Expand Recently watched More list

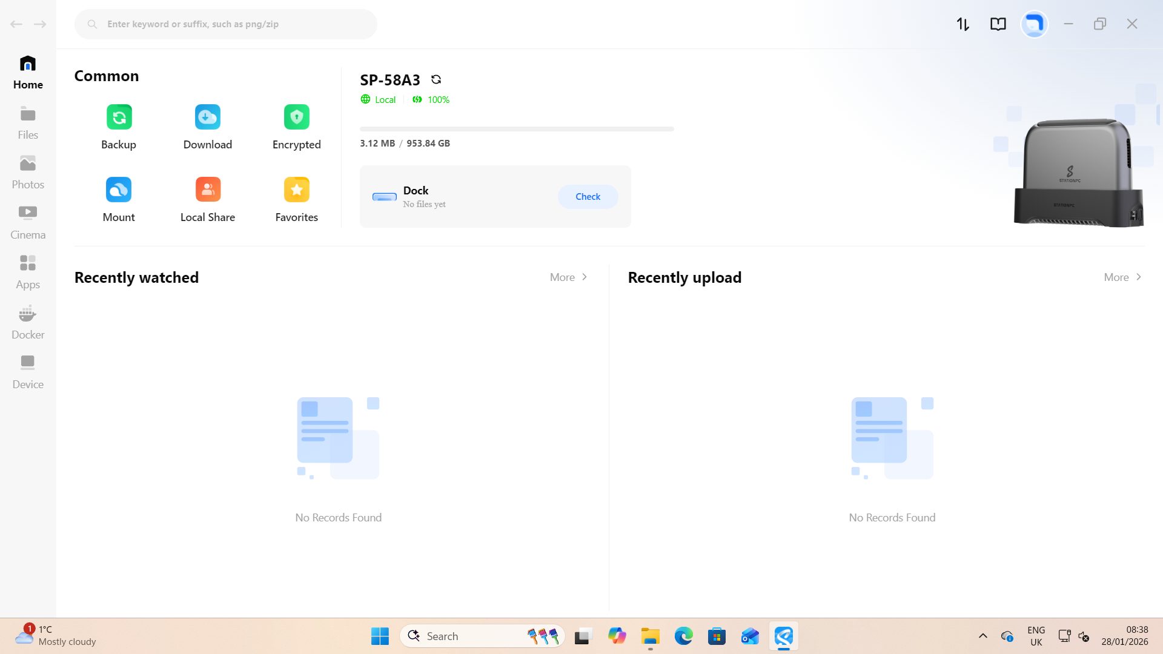568,277
